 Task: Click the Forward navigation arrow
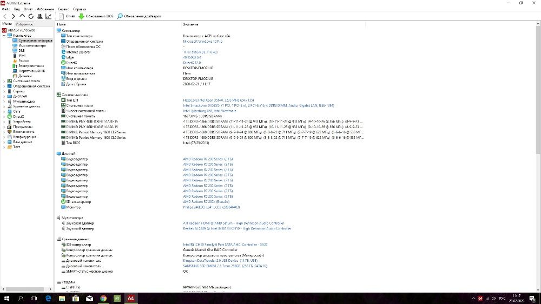[x=14, y=16]
